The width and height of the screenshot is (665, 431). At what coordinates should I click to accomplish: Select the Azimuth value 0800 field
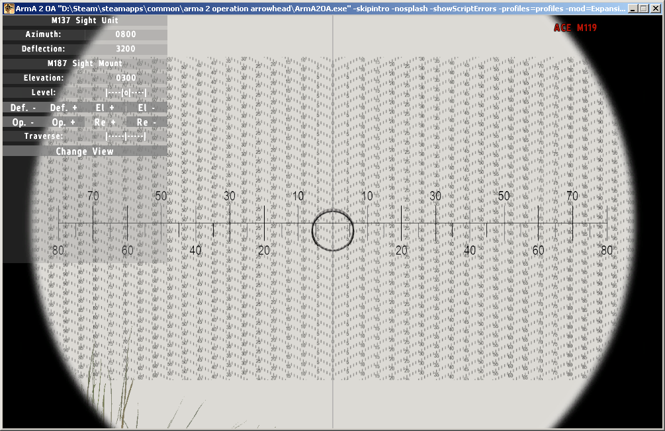pyautogui.click(x=126, y=34)
